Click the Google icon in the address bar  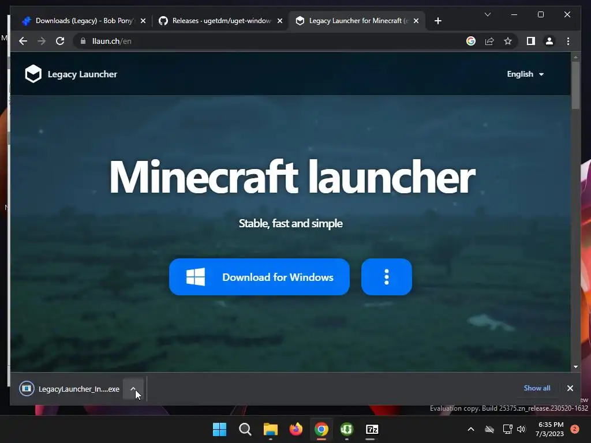click(471, 41)
